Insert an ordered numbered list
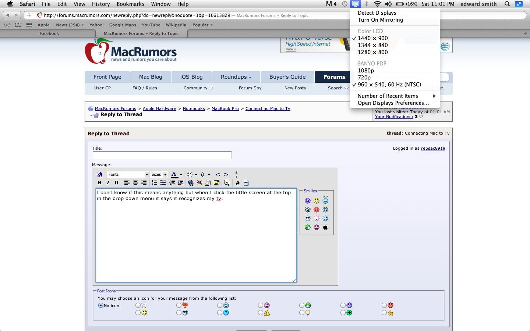The image size is (530, 331). point(155,183)
